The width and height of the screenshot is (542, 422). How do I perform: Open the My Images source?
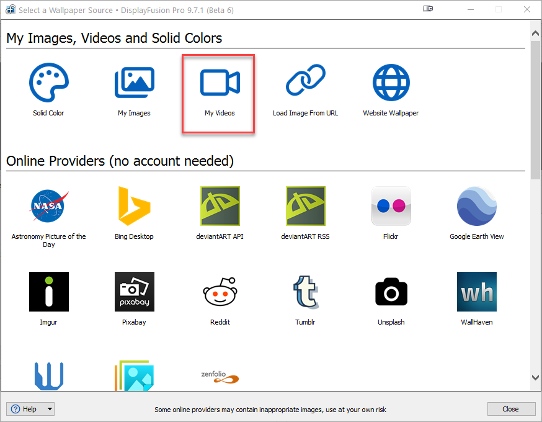point(134,83)
